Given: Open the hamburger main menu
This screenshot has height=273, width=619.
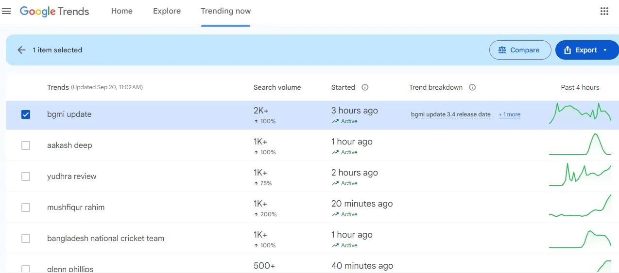Looking at the screenshot, I should point(6,11).
